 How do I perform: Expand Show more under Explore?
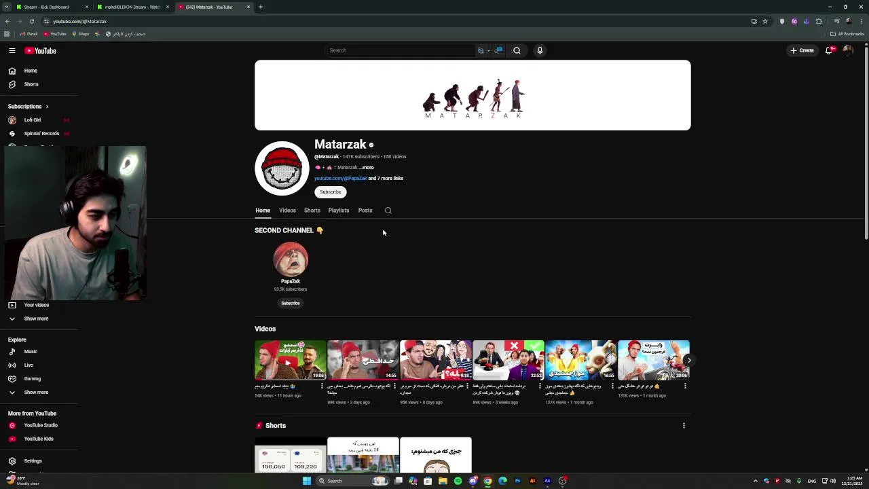pos(36,393)
